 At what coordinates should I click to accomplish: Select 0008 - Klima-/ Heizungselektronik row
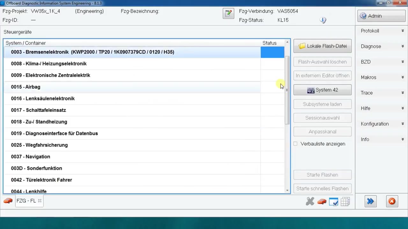pos(144,64)
